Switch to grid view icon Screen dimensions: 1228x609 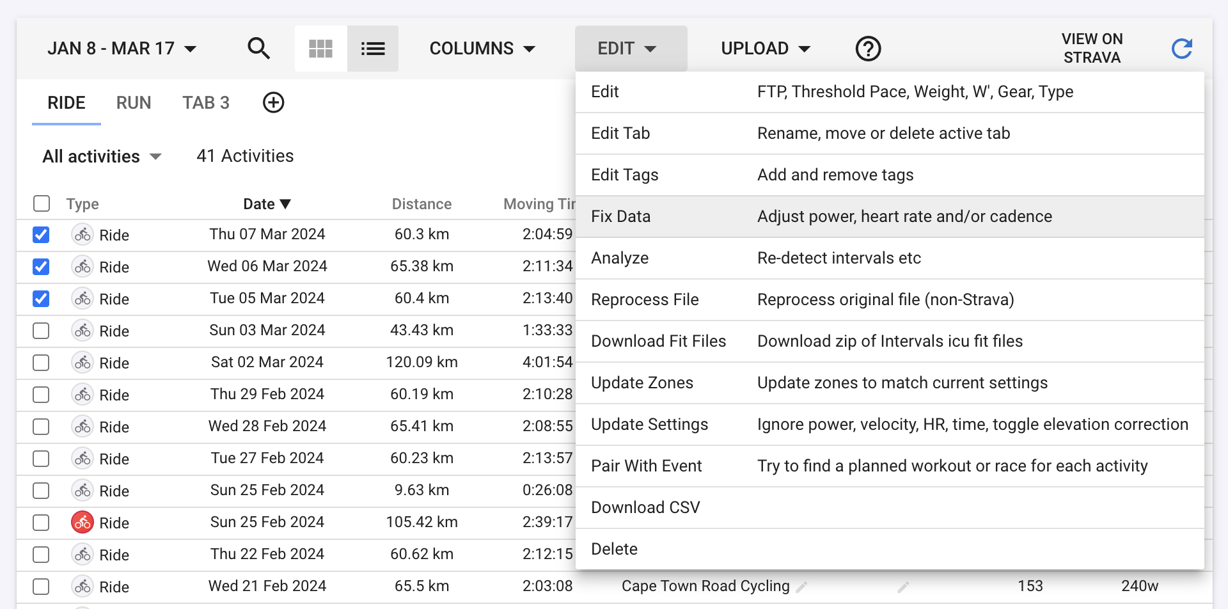[x=320, y=49]
